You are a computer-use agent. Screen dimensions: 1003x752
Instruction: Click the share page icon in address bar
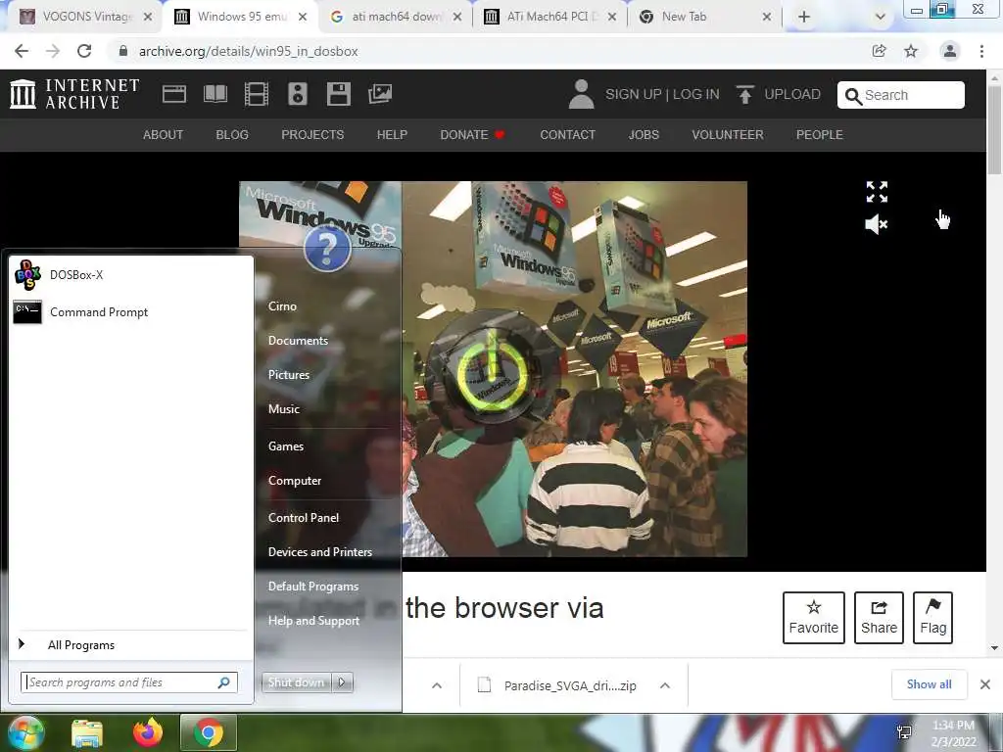pos(879,51)
